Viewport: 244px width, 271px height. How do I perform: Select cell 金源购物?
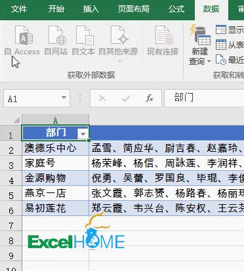(x=55, y=178)
